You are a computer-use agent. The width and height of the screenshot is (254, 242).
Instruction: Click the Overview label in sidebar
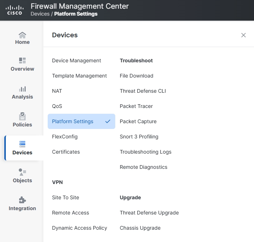(x=22, y=69)
